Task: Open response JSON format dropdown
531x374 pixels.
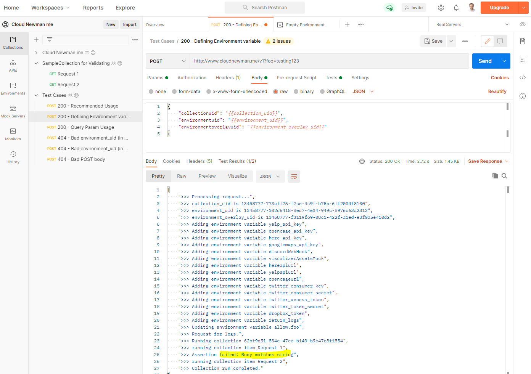Action: point(270,177)
